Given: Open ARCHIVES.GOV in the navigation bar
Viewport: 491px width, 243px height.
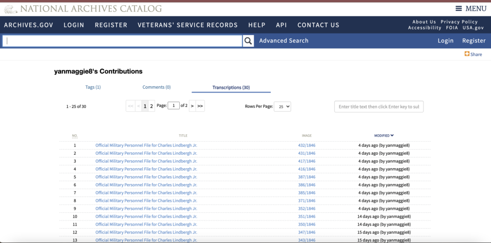Looking at the screenshot, I should [28, 25].
